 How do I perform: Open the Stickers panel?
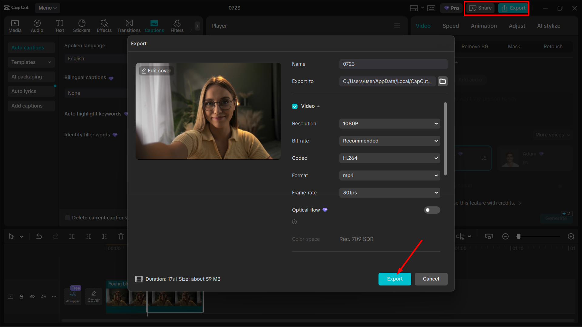(82, 26)
